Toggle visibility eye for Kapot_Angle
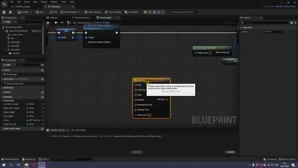Image resolution: width=298 pixels, height=168 pixels. pyautogui.click(x=43, y=112)
